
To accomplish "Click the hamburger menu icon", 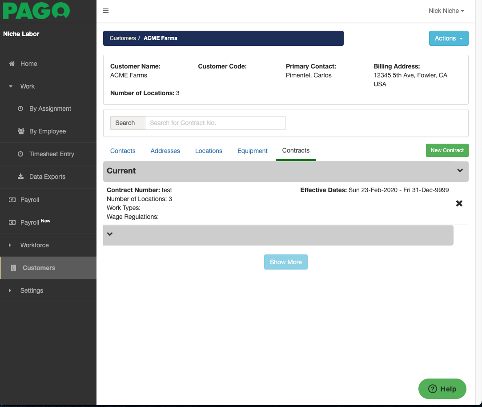I will click(x=106, y=11).
